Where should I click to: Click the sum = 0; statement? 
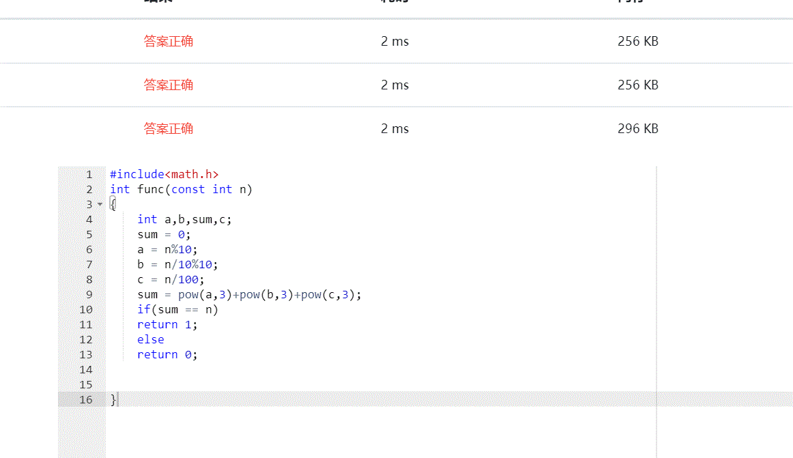point(164,235)
